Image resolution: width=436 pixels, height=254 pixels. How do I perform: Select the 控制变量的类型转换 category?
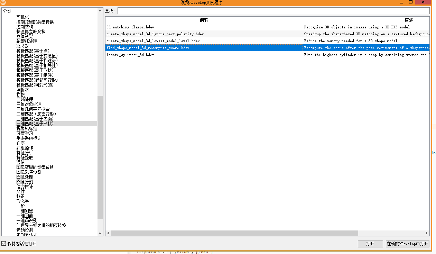[x=35, y=22]
